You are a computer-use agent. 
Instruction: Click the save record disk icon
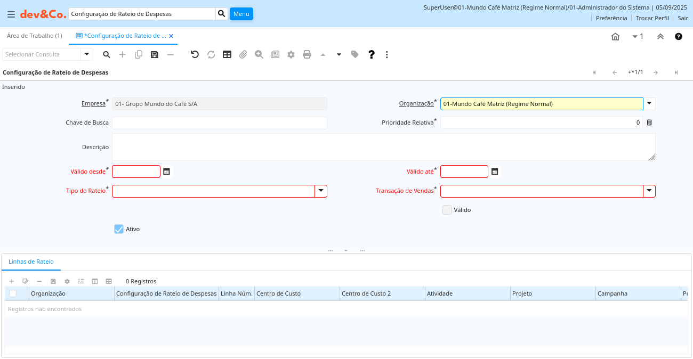[x=155, y=54]
